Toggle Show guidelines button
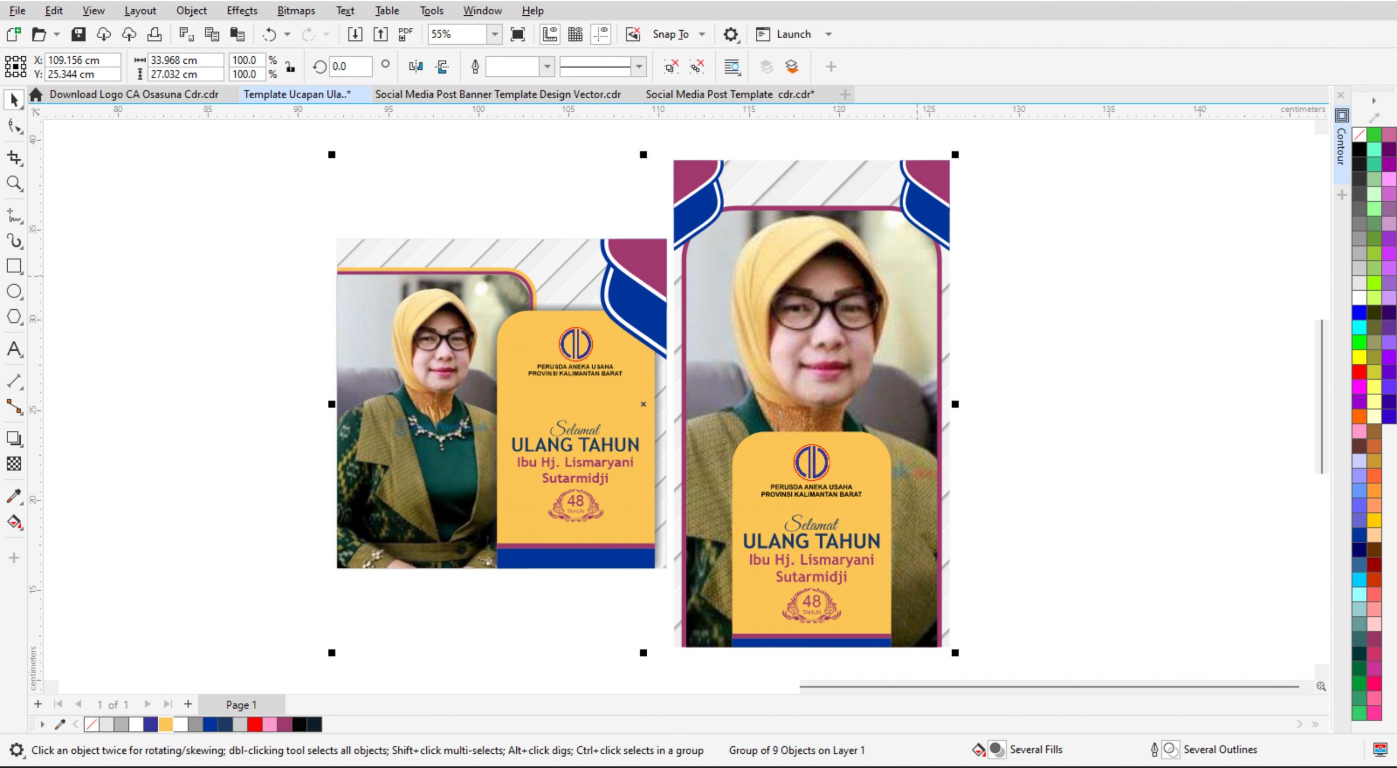Screen dimensions: 1397x768 (x=601, y=34)
